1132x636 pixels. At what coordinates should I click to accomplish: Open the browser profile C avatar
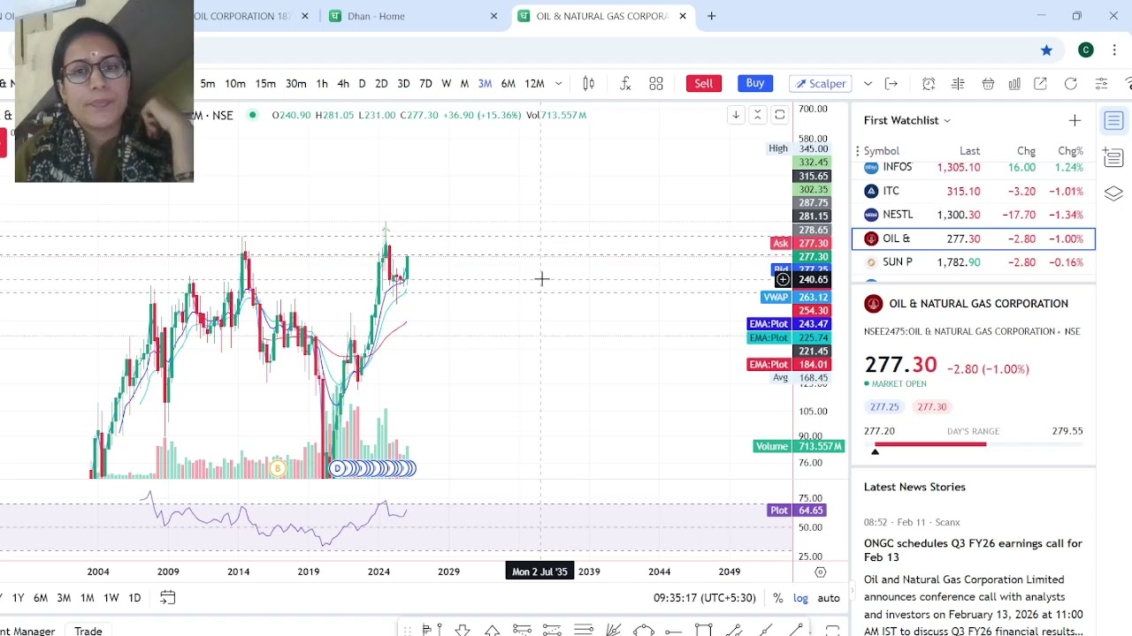(1086, 50)
